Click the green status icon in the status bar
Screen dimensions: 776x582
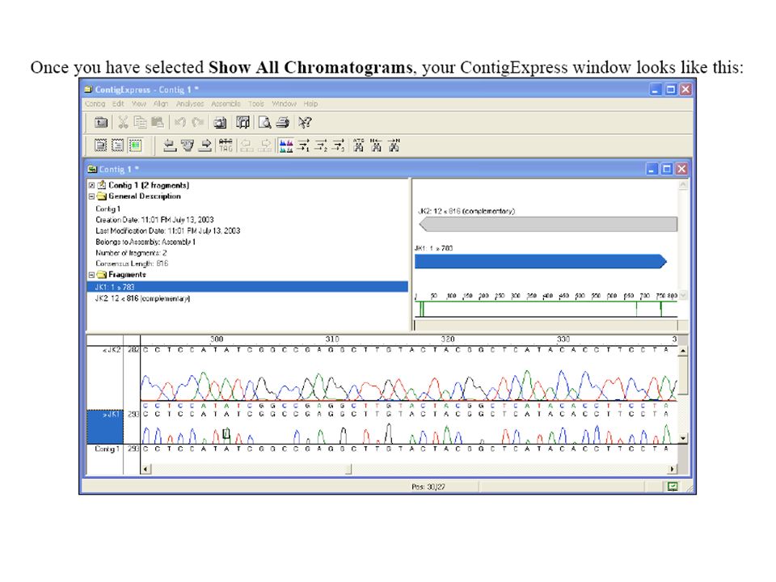click(673, 487)
